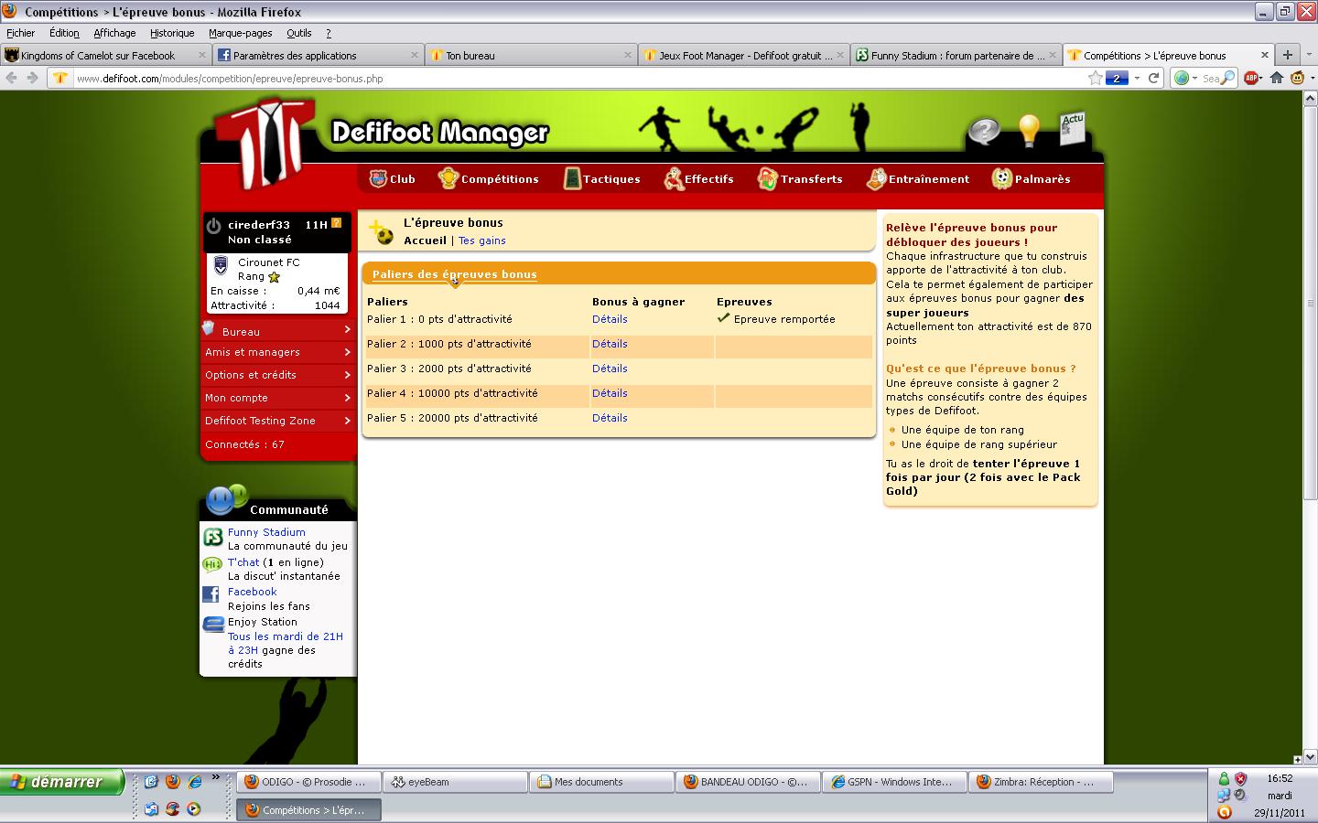
Task: Bookmark the page with the star icon
Action: point(1095,78)
